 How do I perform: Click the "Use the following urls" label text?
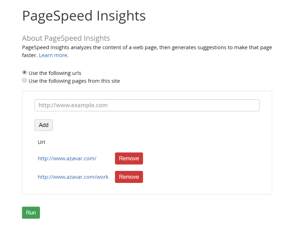55,73
